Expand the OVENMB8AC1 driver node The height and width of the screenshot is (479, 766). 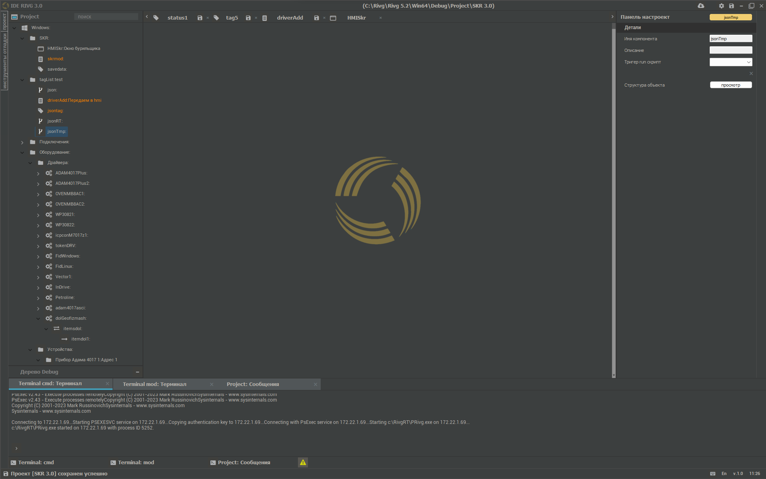(38, 194)
